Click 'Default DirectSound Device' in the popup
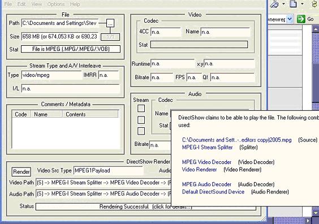The image size is (319, 224). click(213, 192)
